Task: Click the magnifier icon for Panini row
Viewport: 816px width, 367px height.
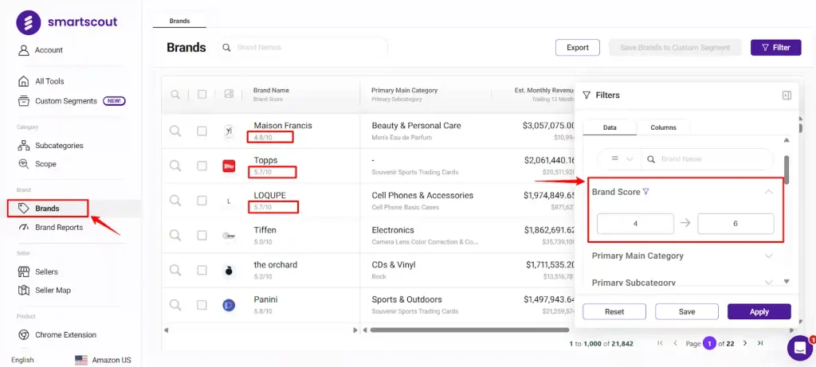Action: tap(175, 305)
